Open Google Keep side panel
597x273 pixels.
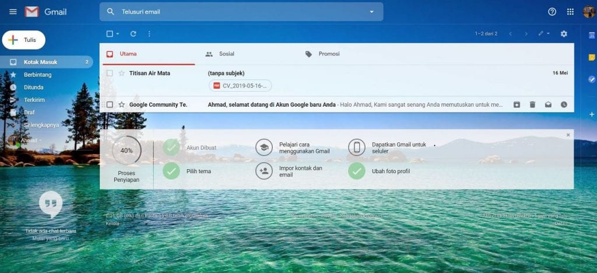coord(592,58)
